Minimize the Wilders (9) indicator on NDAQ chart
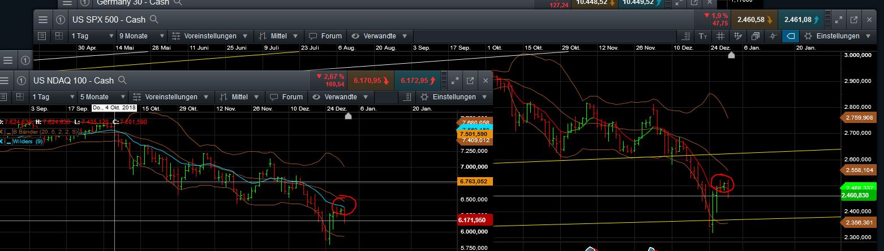This screenshot has width=884, height=251. tap(8, 142)
